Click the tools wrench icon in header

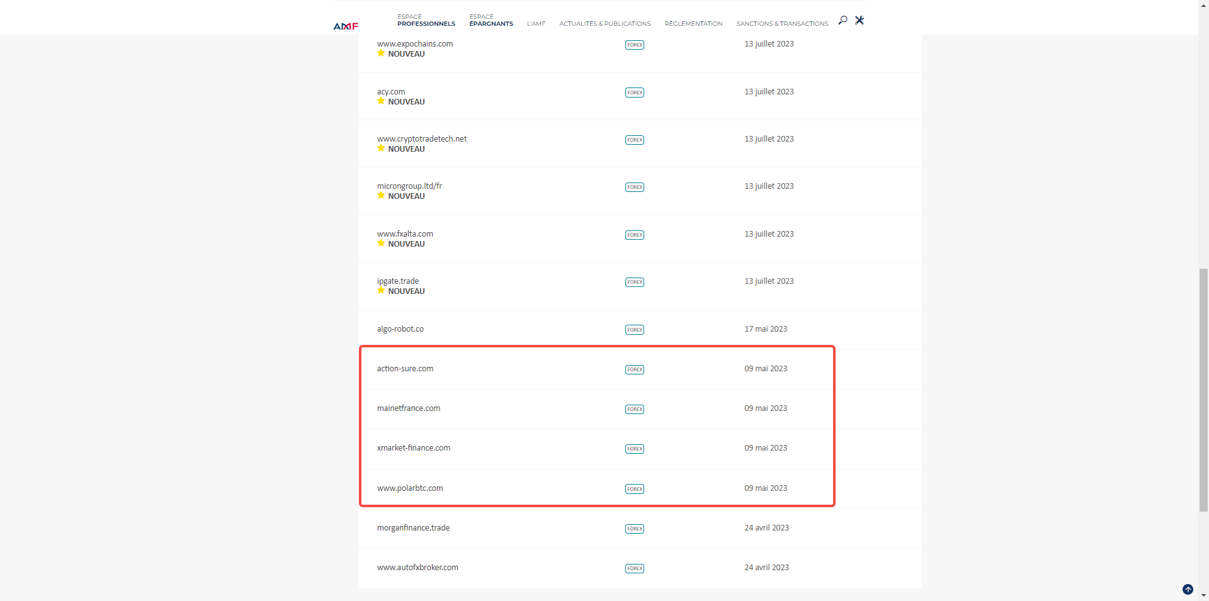click(x=860, y=20)
